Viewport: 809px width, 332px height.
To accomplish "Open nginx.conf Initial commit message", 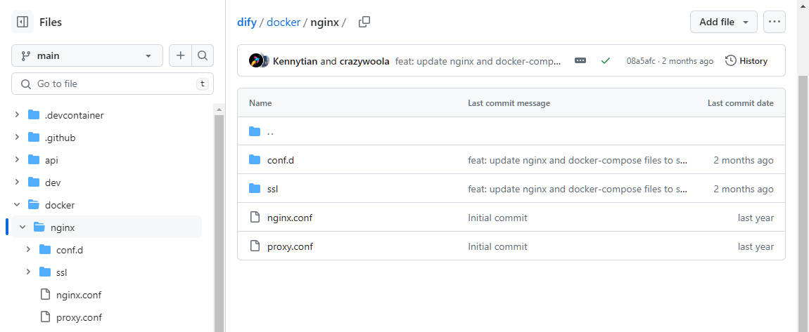I will pyautogui.click(x=497, y=218).
